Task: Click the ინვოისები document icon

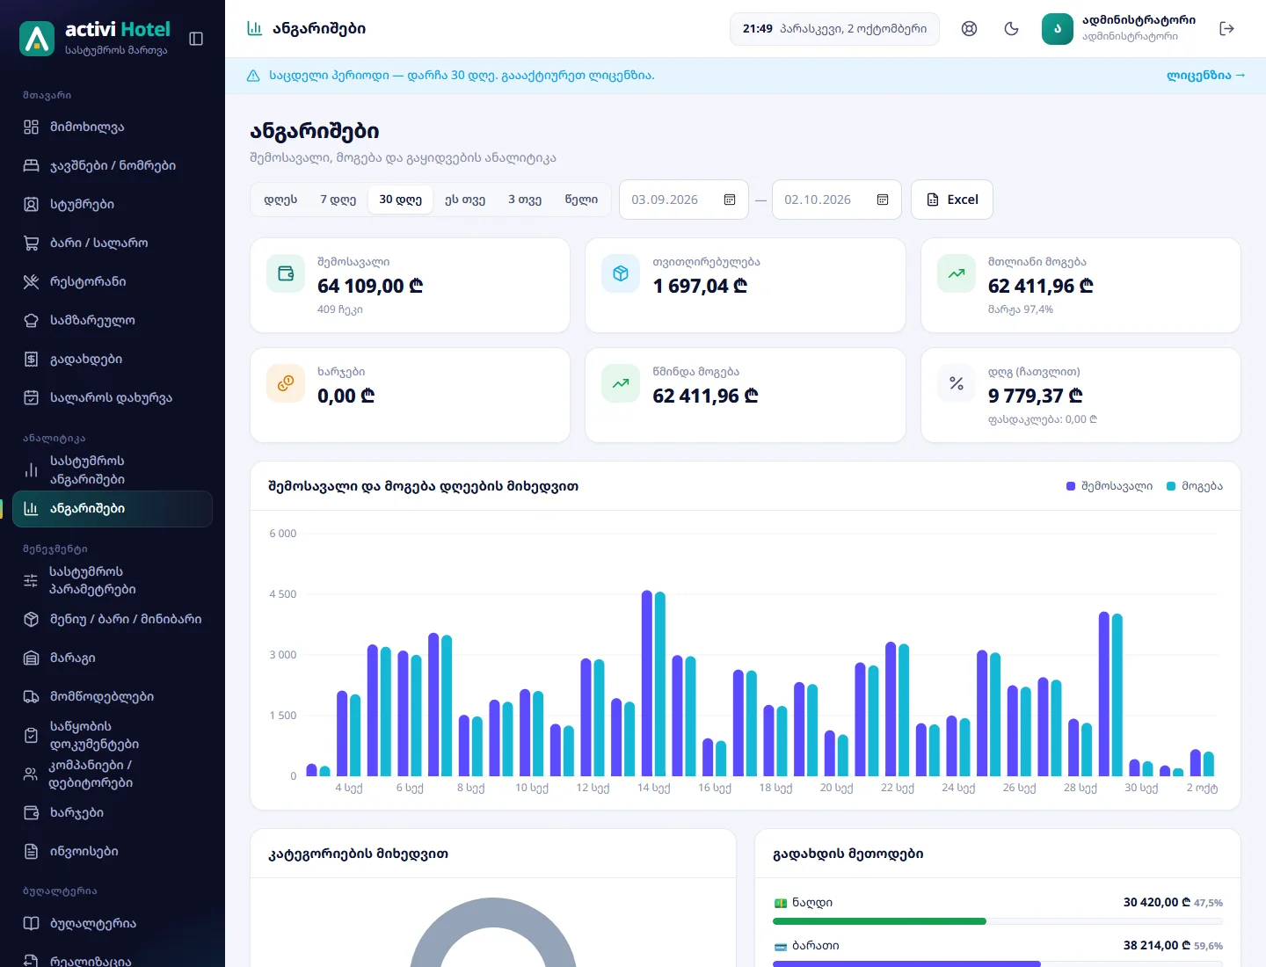Action: click(31, 851)
